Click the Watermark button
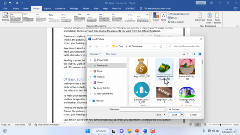 point(200,18)
